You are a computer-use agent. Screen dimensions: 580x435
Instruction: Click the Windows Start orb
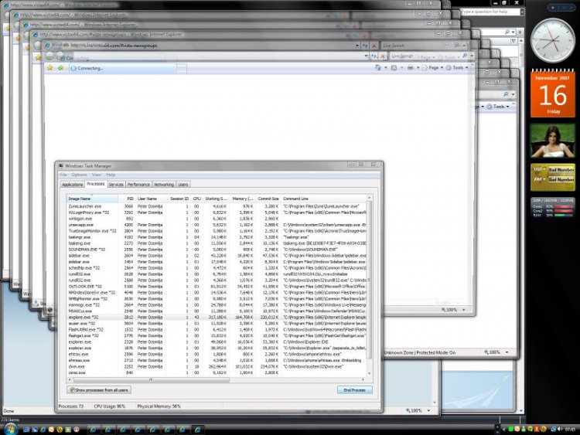click(10, 429)
